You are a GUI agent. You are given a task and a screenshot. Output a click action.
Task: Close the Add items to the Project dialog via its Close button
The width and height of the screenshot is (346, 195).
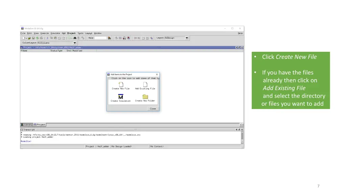[153, 109]
